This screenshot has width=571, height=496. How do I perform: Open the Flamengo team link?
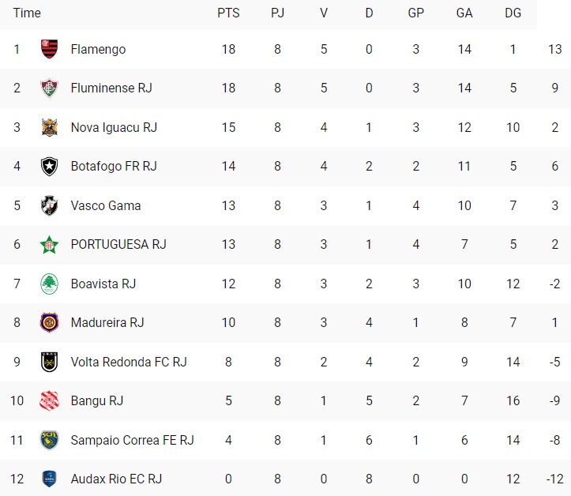(x=98, y=49)
